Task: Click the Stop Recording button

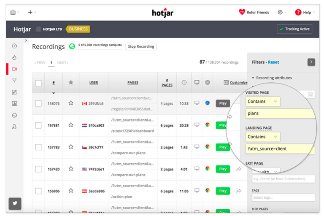Action: (141, 46)
